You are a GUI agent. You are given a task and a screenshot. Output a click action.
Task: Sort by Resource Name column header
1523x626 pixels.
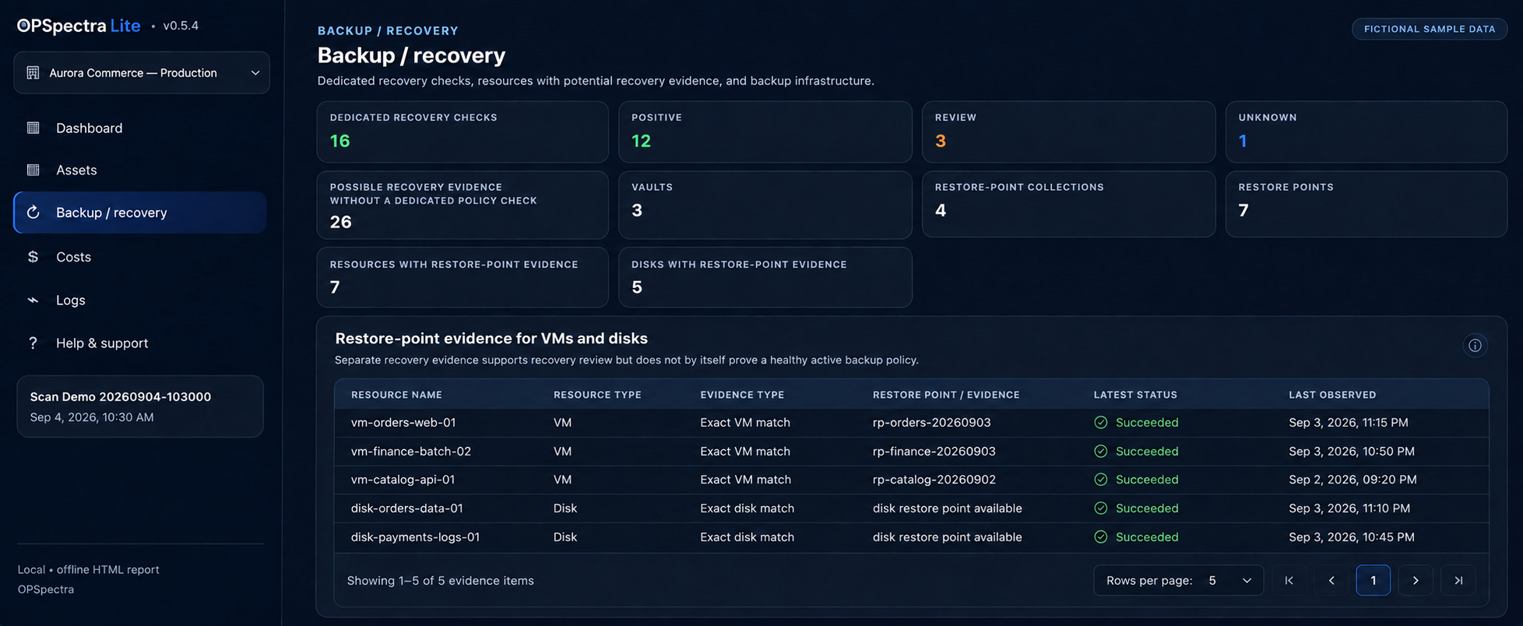click(x=396, y=395)
